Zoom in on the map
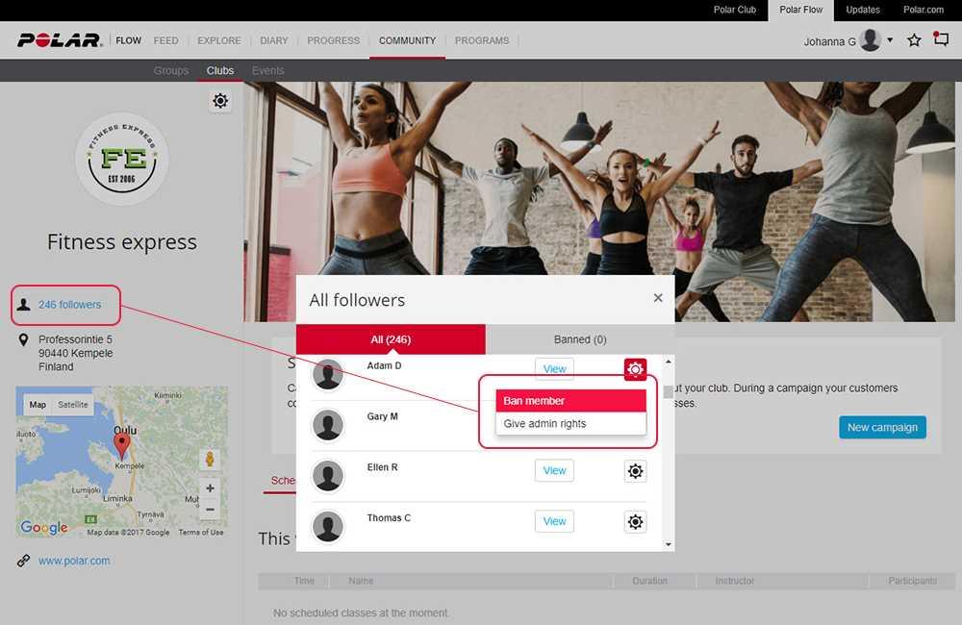The width and height of the screenshot is (962, 625). coord(210,488)
